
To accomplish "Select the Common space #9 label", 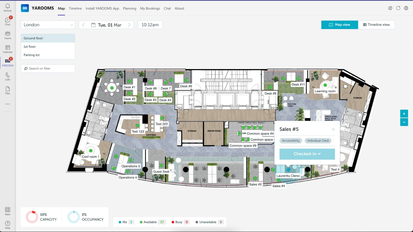I will click(243, 146).
